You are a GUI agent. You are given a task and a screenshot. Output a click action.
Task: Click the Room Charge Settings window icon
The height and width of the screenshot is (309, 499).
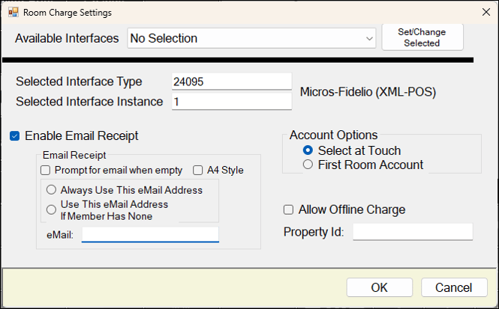point(14,13)
